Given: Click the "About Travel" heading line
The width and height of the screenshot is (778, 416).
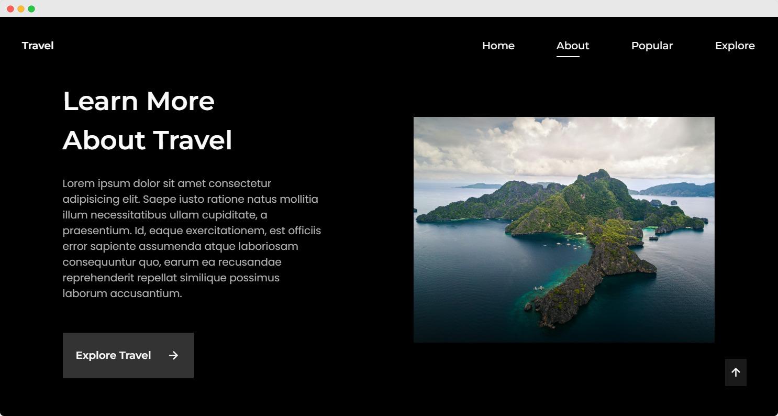Looking at the screenshot, I should coord(147,140).
